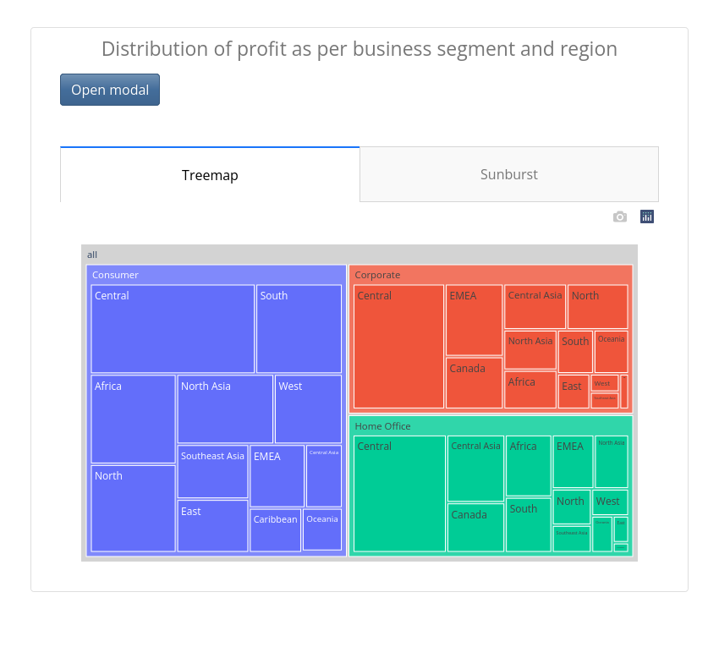Click Corporate Canada block
This screenshot has height=647, width=719.
coord(475,383)
